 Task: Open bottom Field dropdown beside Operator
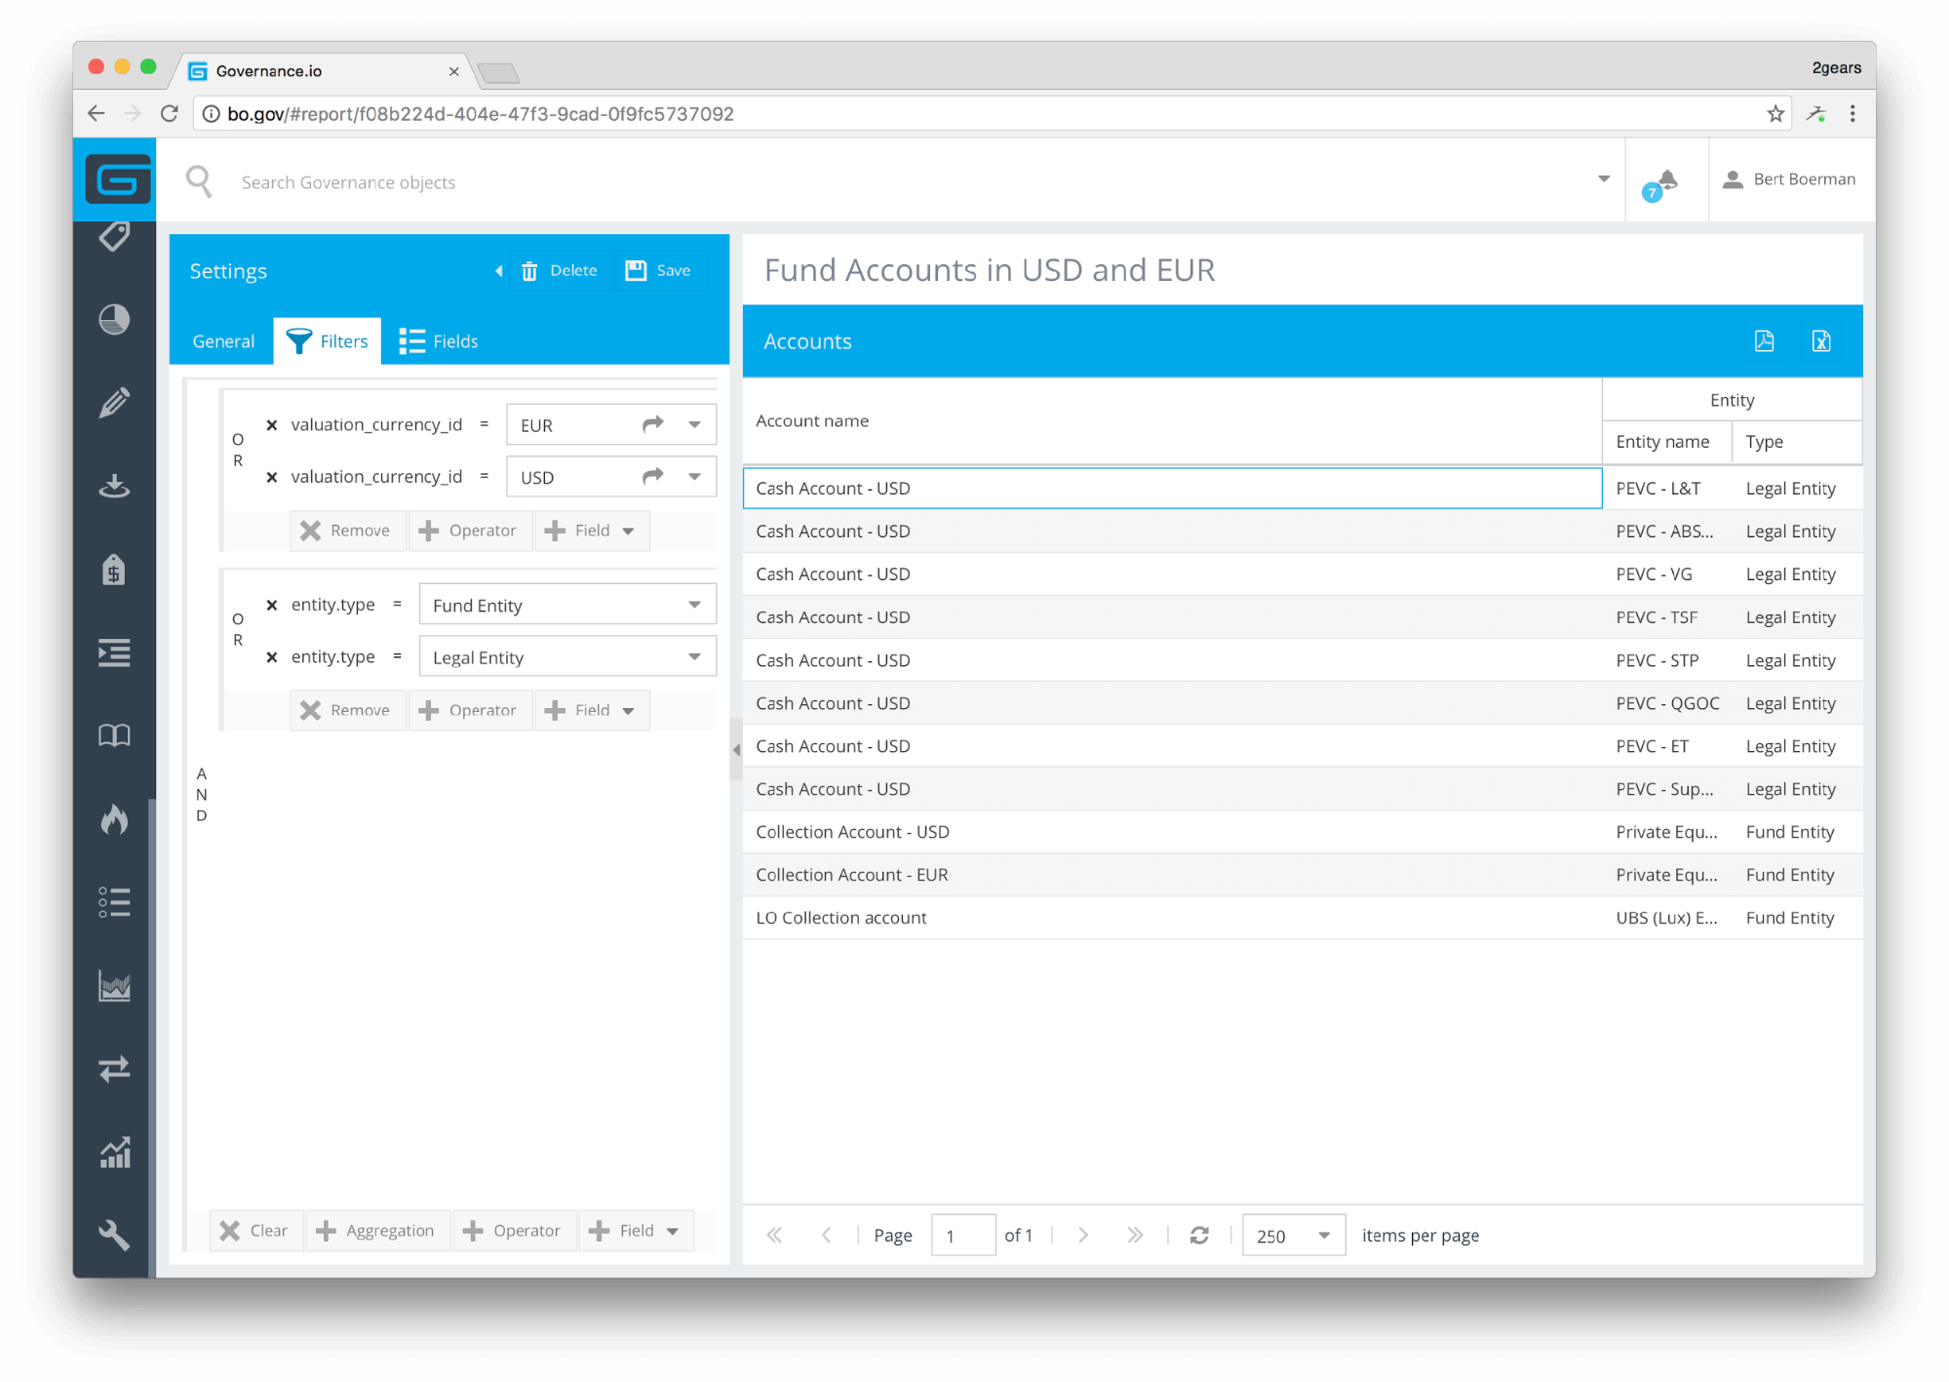pos(636,1231)
